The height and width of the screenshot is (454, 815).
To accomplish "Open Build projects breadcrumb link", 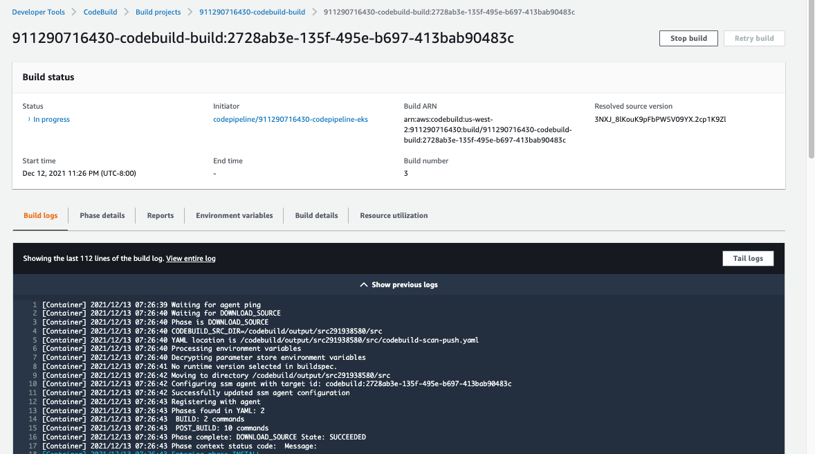I will point(158,12).
